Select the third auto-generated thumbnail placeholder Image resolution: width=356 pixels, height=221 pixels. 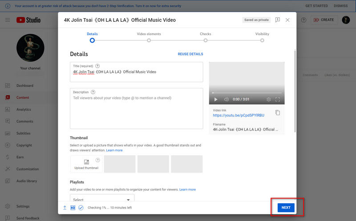click(x=186, y=164)
